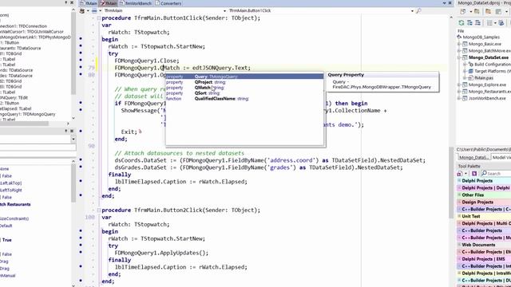
Task: Click the search magnifier icon above the code editor
Action: coord(418,10)
